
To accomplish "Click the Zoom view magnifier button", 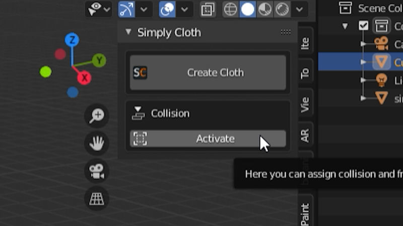I will click(x=97, y=116).
